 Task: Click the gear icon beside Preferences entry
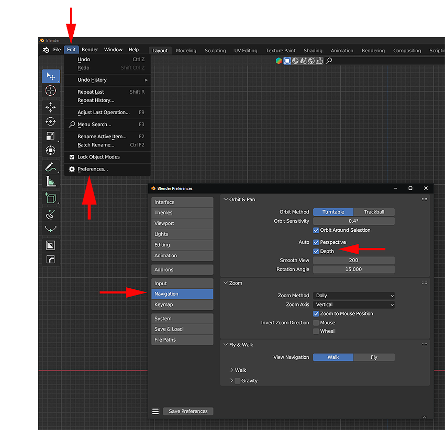pyautogui.click(x=72, y=169)
